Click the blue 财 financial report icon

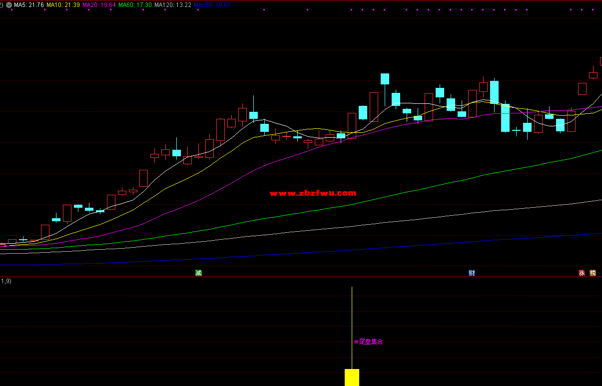coord(472,273)
